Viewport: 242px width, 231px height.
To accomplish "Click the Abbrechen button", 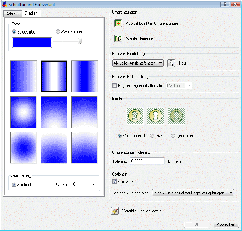I will tap(226, 224).
